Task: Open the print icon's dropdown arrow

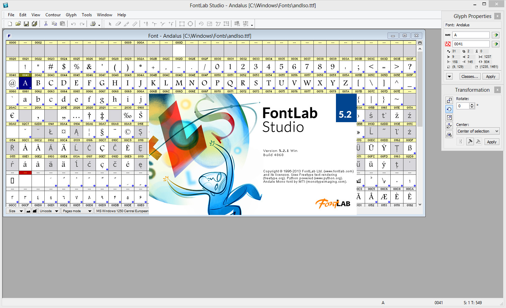Action: coord(99,25)
